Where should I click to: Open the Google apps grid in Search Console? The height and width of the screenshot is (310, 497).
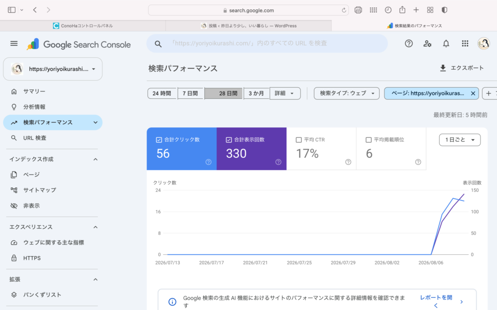tap(465, 44)
